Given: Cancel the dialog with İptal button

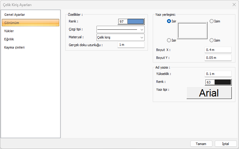Looking at the screenshot, I should 226,144.
